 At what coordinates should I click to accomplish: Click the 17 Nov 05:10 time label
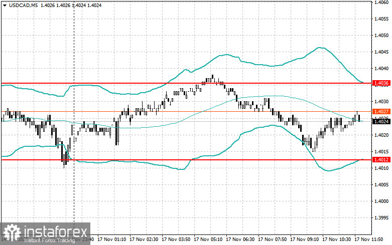[x=208, y=239]
